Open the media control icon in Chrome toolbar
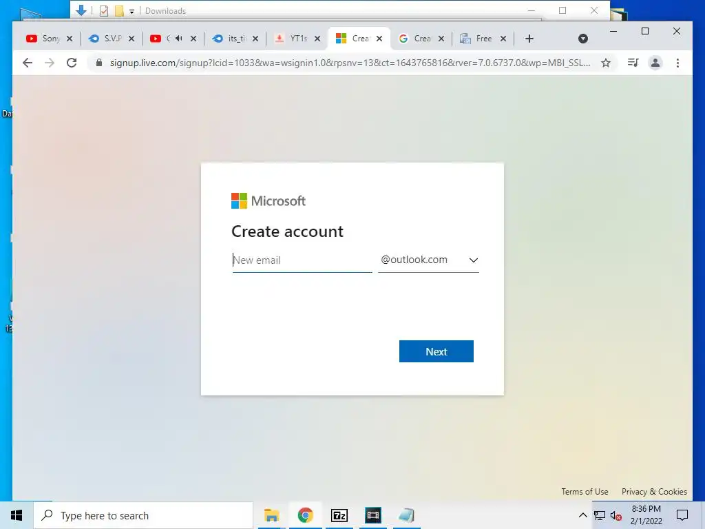705x529 pixels. (633, 63)
